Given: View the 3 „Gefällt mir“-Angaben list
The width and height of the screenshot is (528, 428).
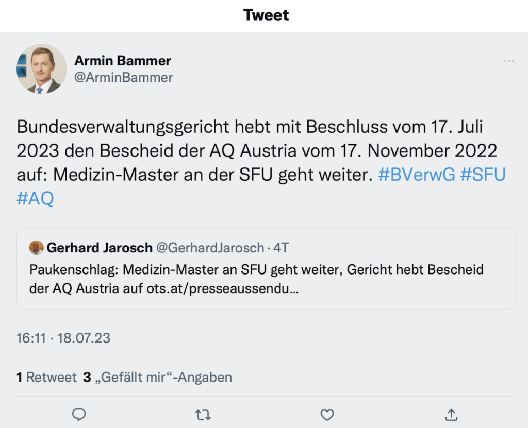Looking at the screenshot, I should click(x=158, y=378).
